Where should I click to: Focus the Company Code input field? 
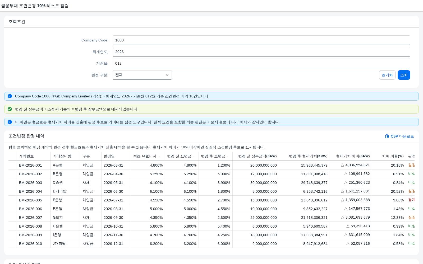coord(261,40)
